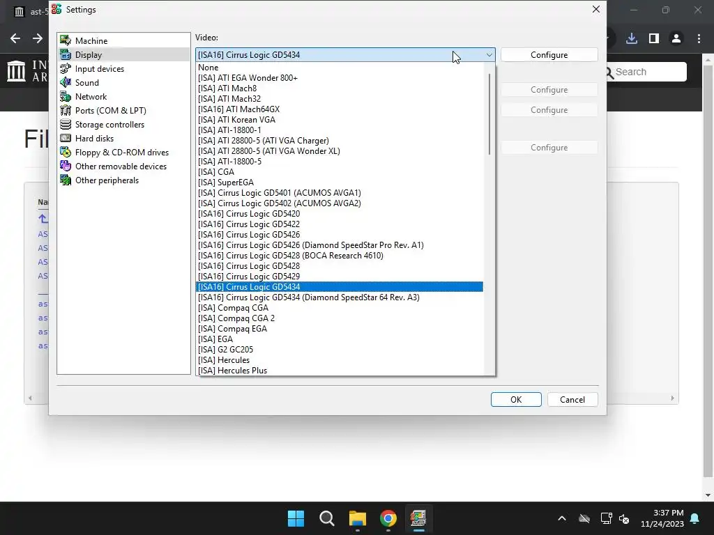Choose [ISA] CGA video card
The image size is (714, 535).
tap(340, 172)
